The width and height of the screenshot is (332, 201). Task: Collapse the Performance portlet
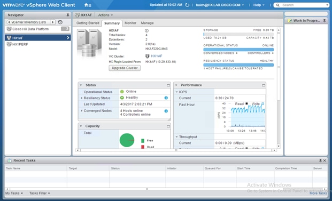click(x=176, y=85)
